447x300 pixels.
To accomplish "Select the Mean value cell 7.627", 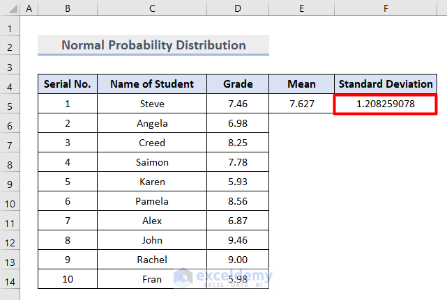I will tap(301, 104).
